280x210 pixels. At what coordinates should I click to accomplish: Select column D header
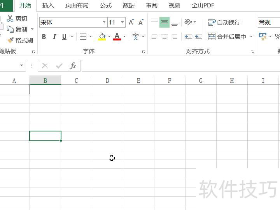[x=107, y=80]
